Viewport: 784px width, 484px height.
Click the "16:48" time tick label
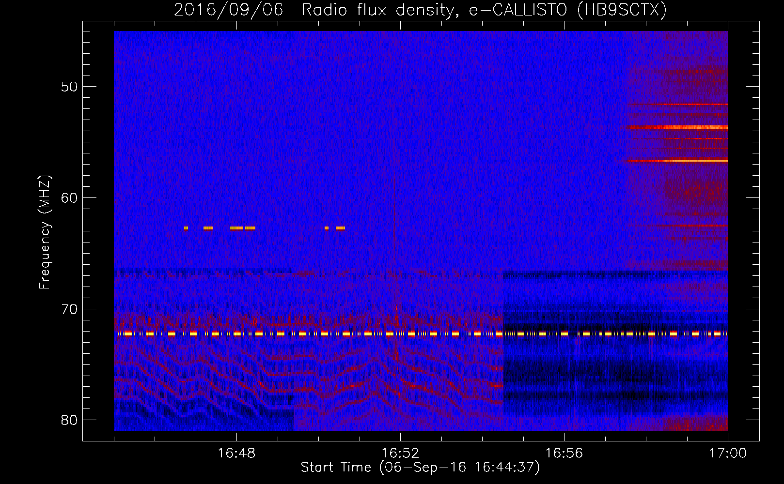coord(236,454)
